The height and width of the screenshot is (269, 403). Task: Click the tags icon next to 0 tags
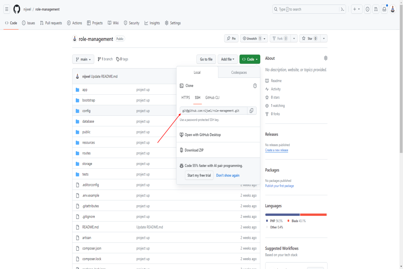click(x=118, y=59)
